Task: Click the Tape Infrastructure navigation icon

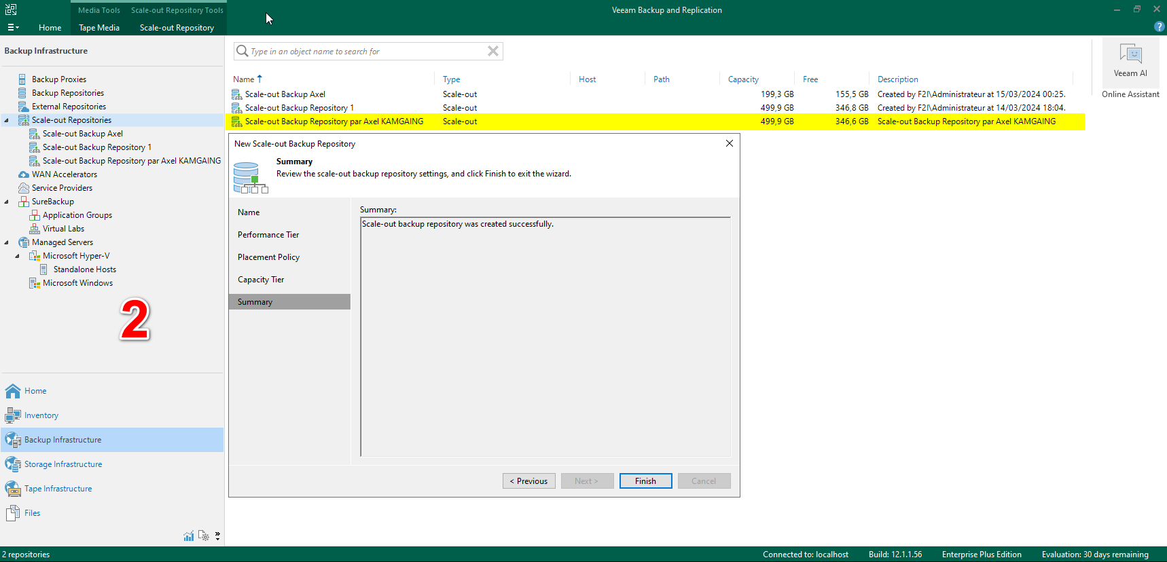Action: [13, 489]
